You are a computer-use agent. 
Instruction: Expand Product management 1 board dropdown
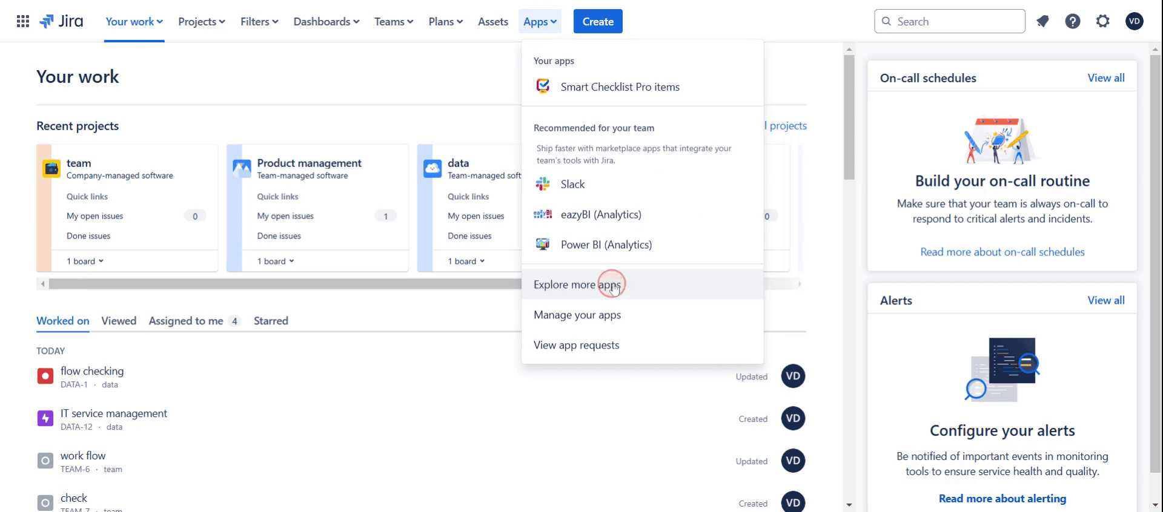[x=276, y=261]
